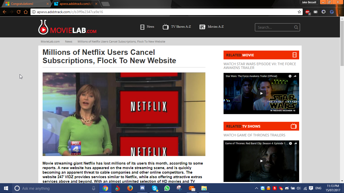The image size is (344, 193).
Task: Open the Adblock Plus extension icon
Action: click(x=307, y=12)
